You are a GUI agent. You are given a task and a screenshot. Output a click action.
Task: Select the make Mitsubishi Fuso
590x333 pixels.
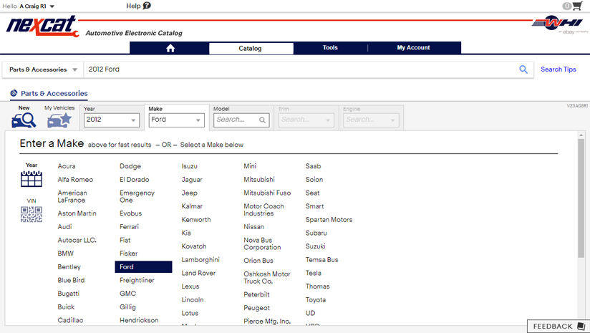267,193
